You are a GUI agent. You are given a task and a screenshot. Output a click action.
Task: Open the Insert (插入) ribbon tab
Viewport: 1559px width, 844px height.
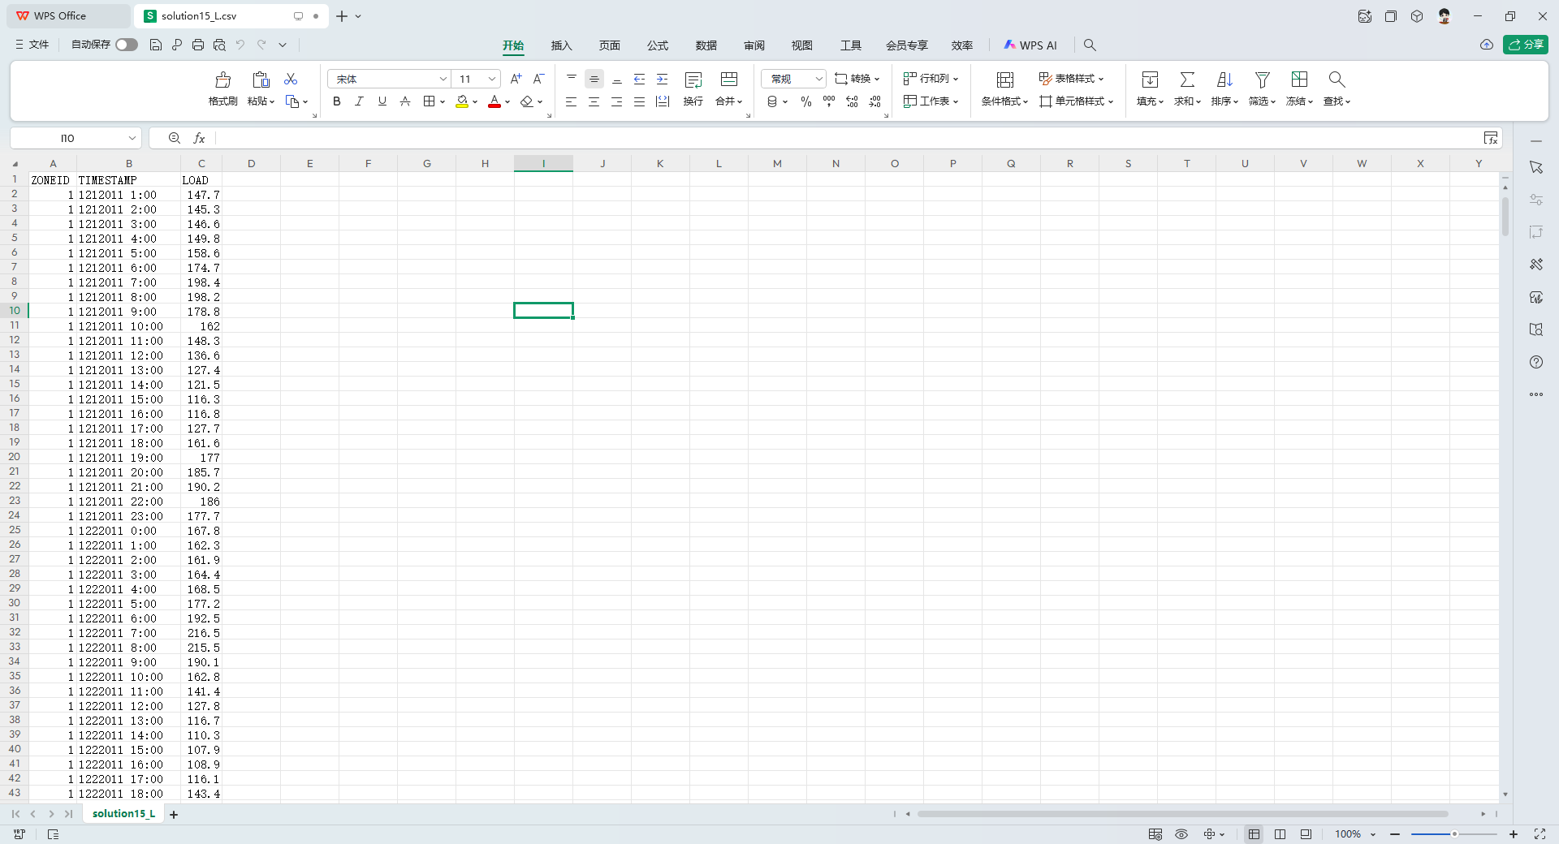561,45
